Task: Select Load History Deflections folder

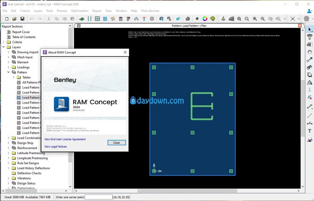Action: tap(33, 168)
